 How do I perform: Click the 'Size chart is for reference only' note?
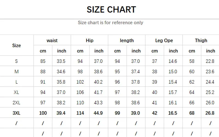pos(110,23)
